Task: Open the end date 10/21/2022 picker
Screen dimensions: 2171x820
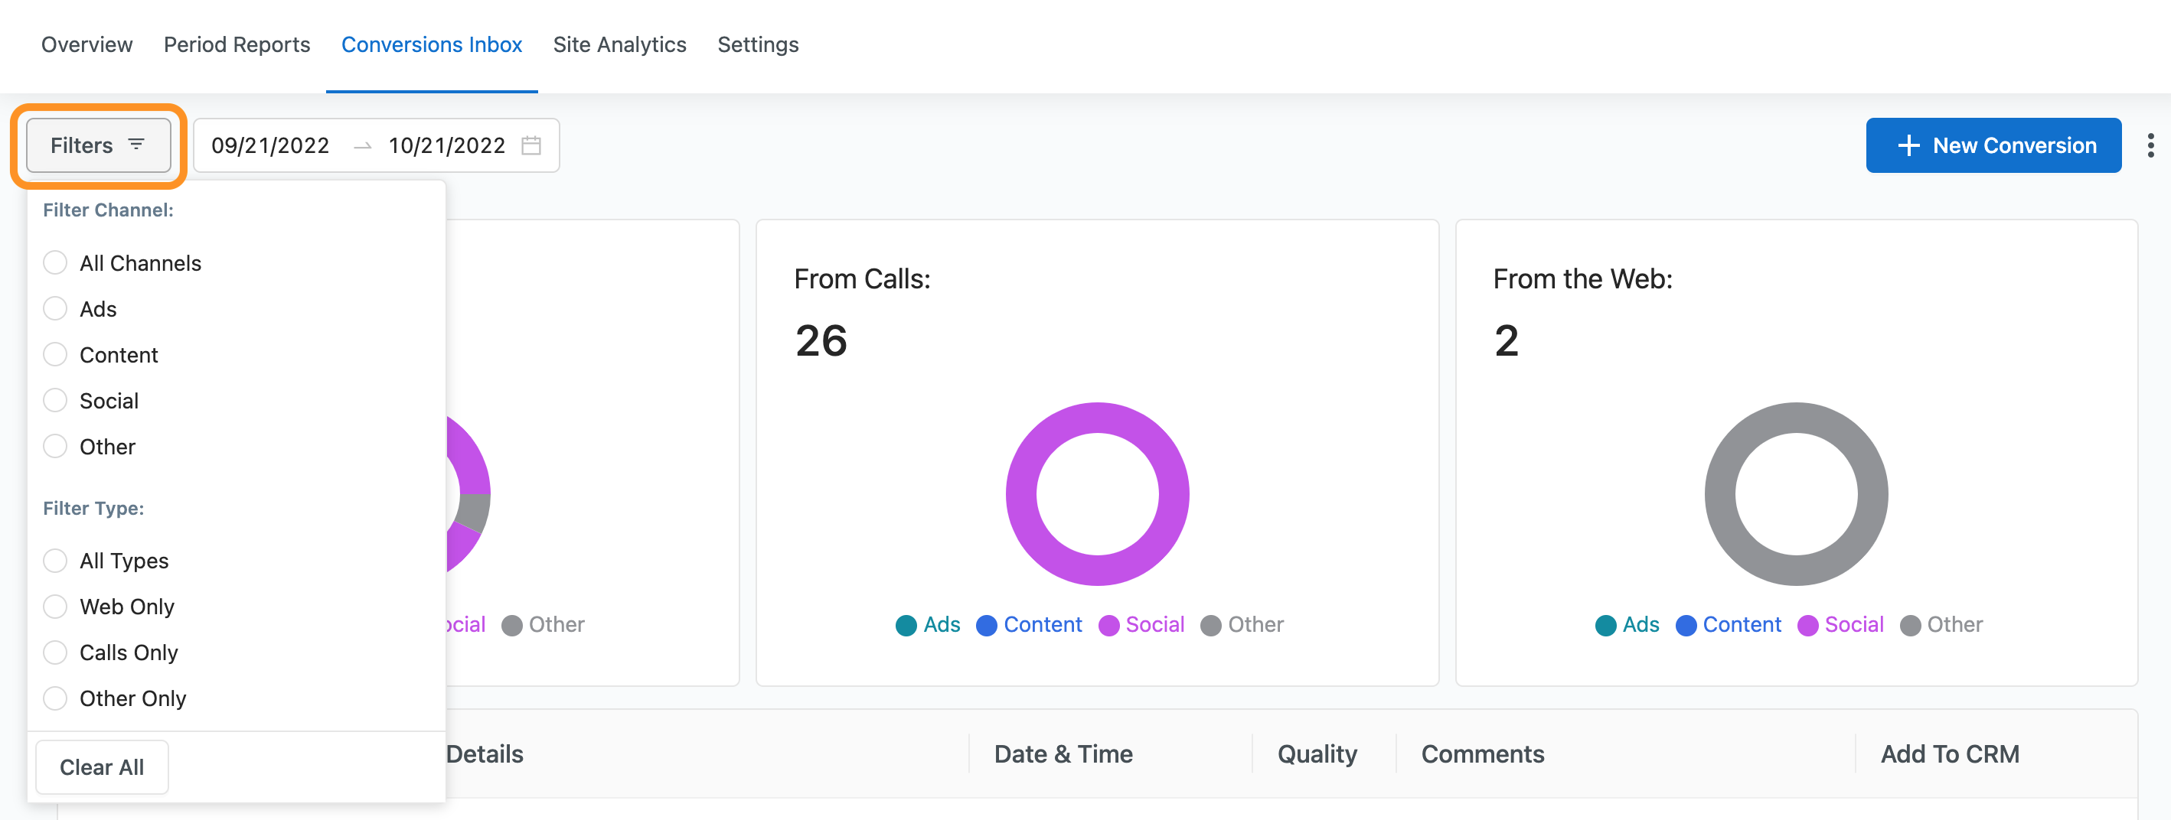Action: tap(446, 145)
